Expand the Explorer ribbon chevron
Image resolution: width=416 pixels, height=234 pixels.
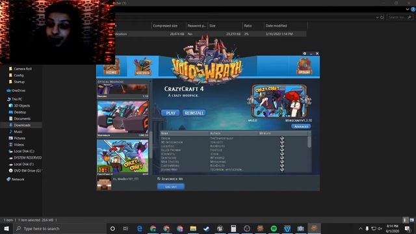point(408,9)
